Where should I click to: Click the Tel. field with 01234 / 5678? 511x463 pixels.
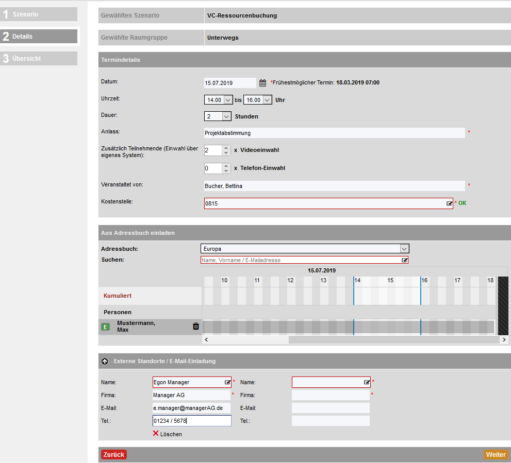coord(192,421)
